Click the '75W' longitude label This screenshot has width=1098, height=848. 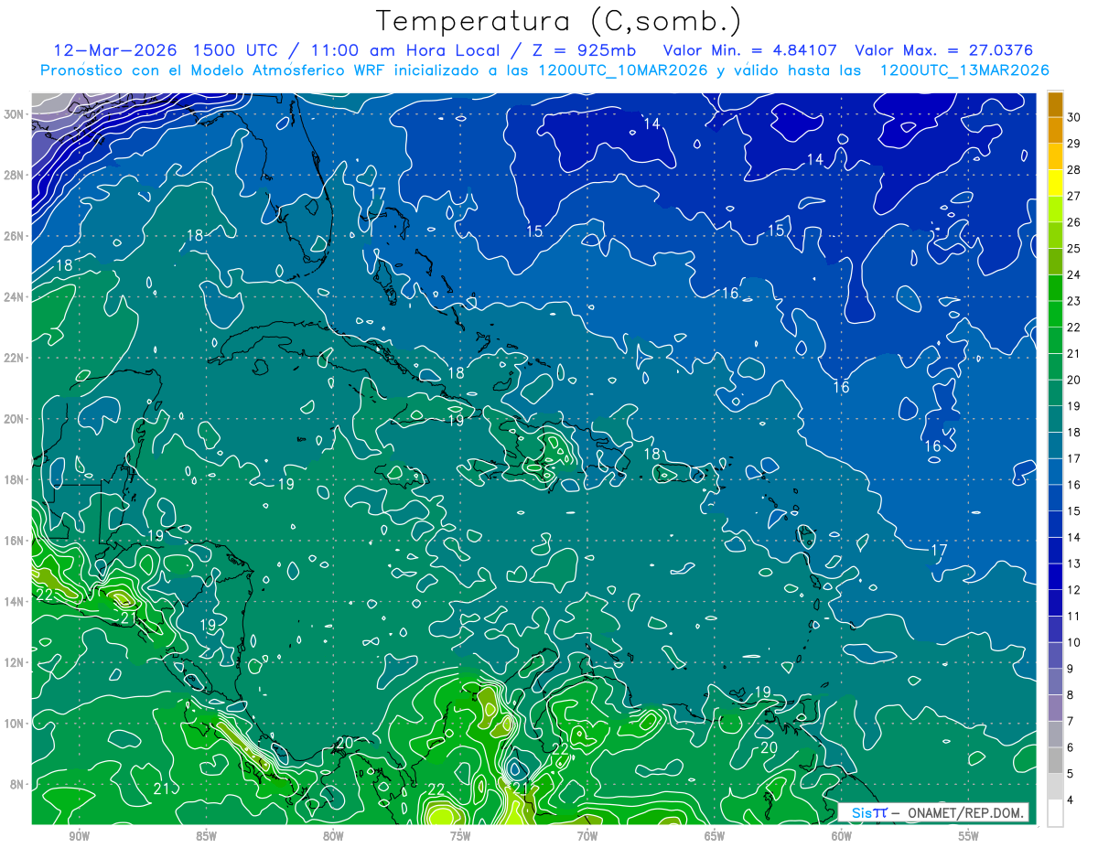point(460,836)
